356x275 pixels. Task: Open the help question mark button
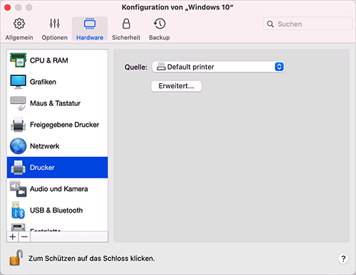coord(343,259)
